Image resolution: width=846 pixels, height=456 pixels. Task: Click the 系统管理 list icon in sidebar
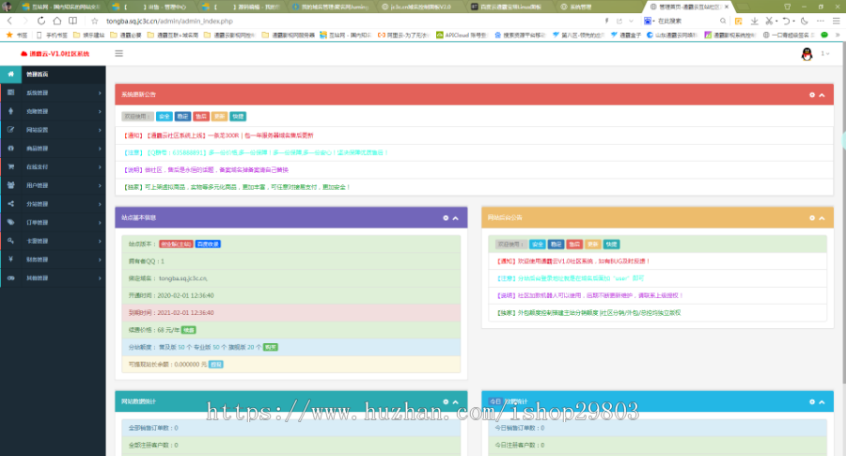click(10, 93)
